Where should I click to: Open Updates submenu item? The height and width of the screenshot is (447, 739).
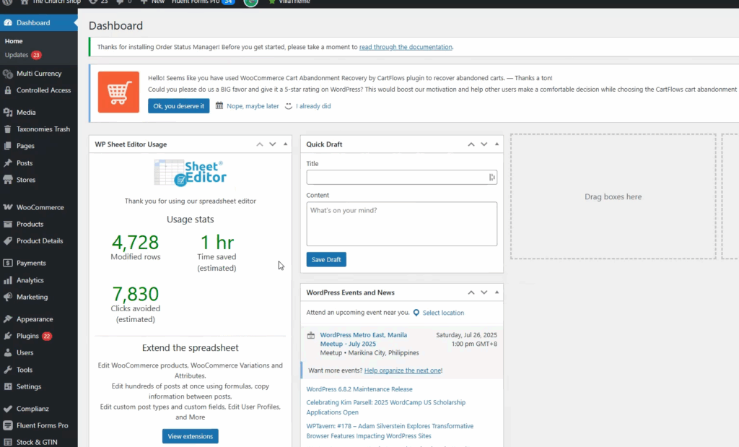tap(17, 55)
